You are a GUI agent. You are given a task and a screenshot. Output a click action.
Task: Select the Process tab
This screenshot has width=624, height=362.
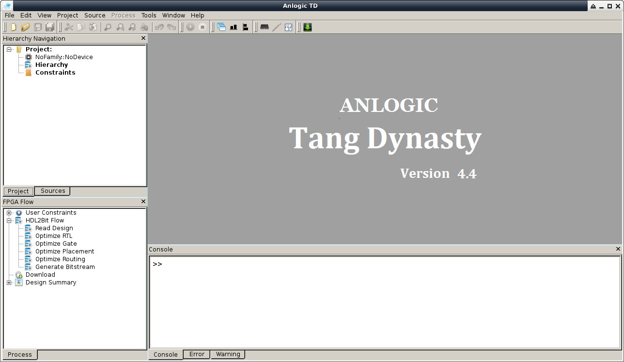[20, 355]
